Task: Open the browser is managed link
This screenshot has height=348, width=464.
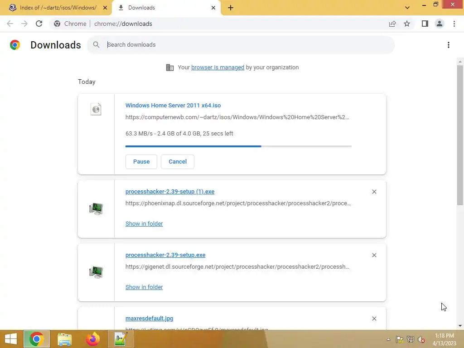Action: (x=218, y=68)
